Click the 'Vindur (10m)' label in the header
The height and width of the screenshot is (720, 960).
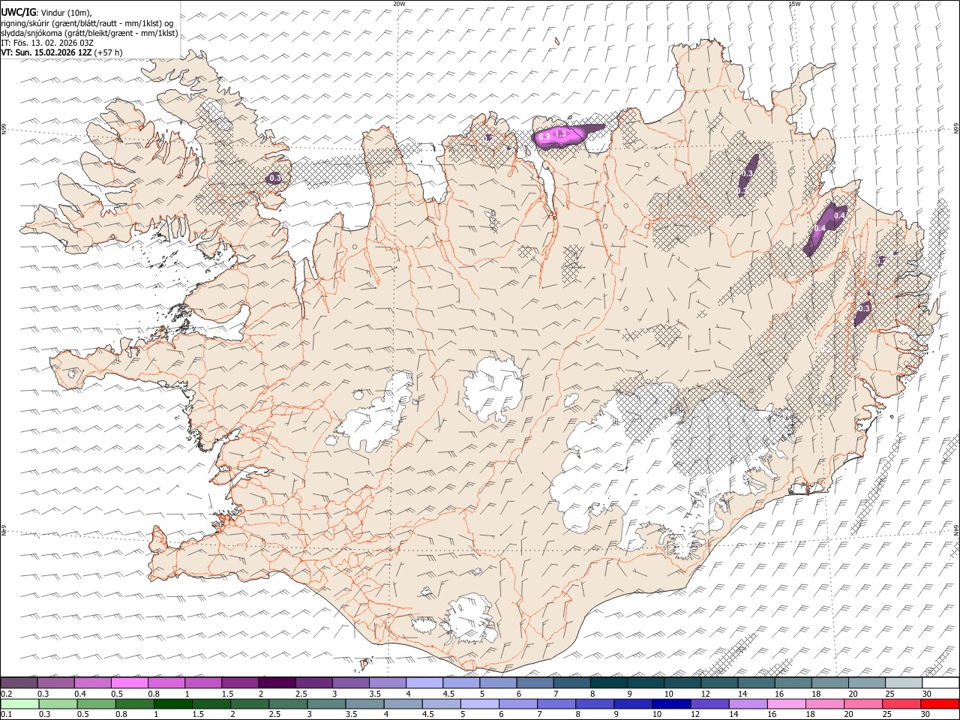65,12
